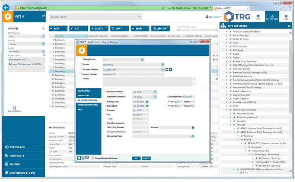Click the Tax input field
The height and width of the screenshot is (182, 295).
[140, 115]
